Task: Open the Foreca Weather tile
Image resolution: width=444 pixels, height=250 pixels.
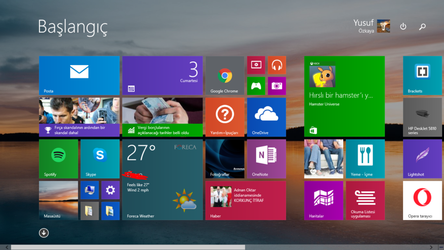Action: click(162, 179)
